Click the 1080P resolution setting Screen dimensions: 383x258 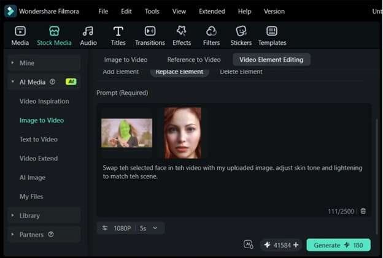[122, 228]
